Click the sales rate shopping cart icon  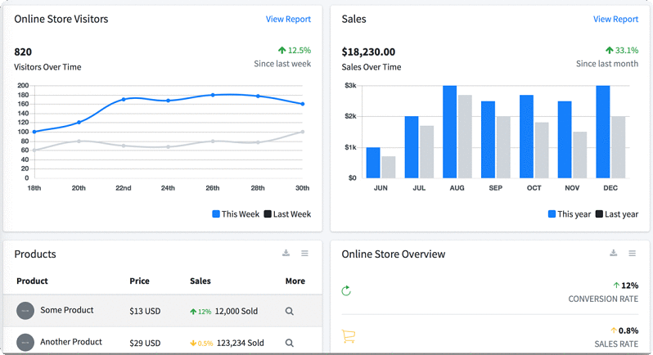(x=348, y=336)
